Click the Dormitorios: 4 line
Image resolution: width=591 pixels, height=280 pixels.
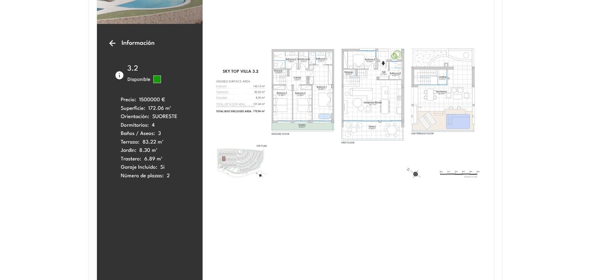138,125
